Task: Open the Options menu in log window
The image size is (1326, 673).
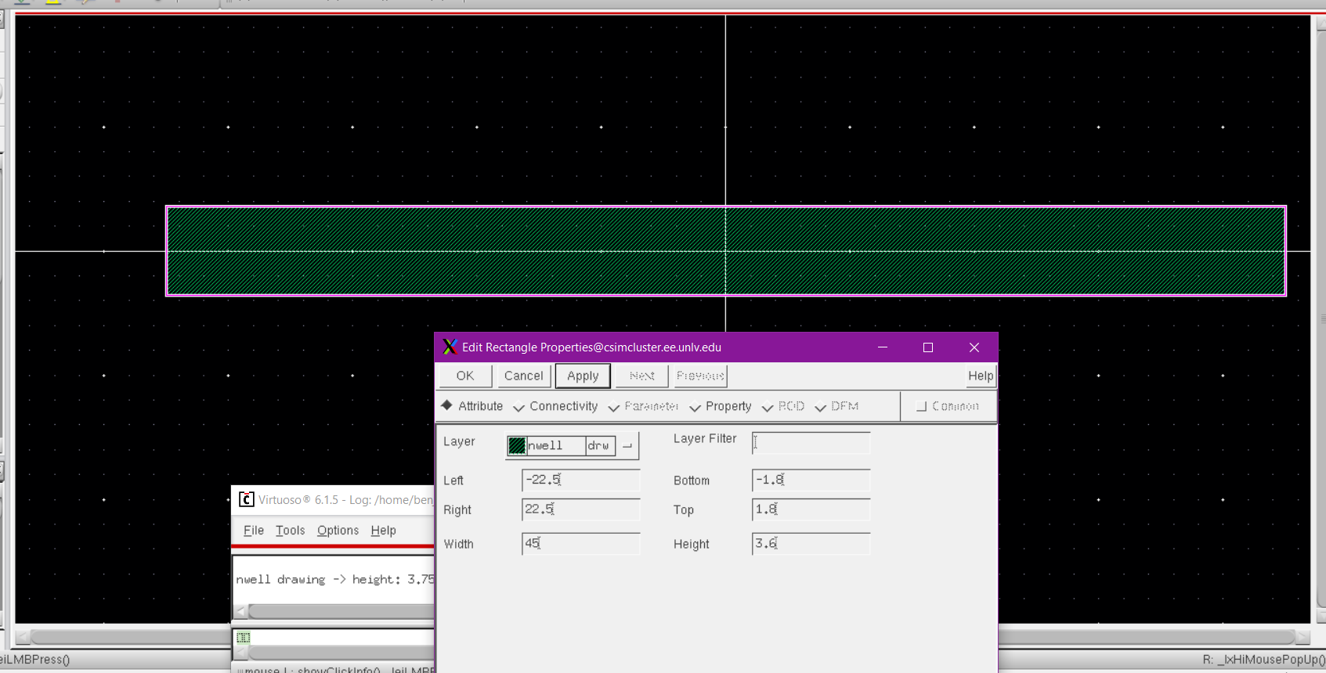Action: [x=338, y=531]
